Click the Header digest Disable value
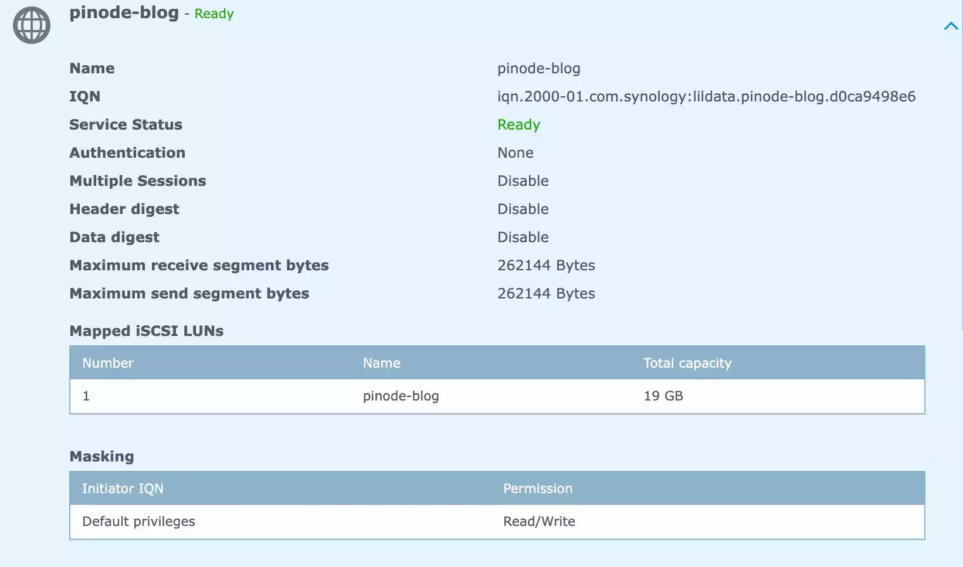This screenshot has height=567, width=963. pyautogui.click(x=523, y=209)
